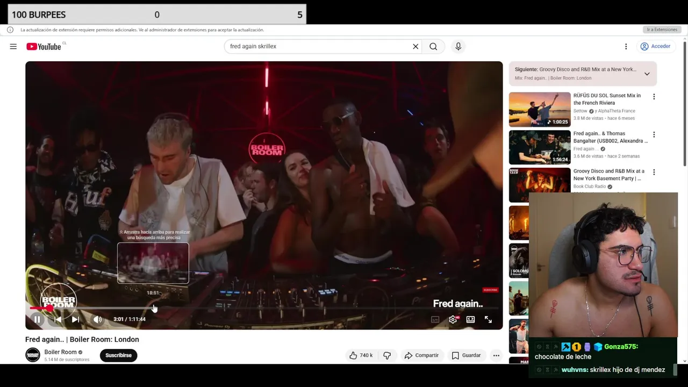The height and width of the screenshot is (387, 688).
Task: Click the Siguiente: Groovy Disco mix header text
Action: point(575,69)
